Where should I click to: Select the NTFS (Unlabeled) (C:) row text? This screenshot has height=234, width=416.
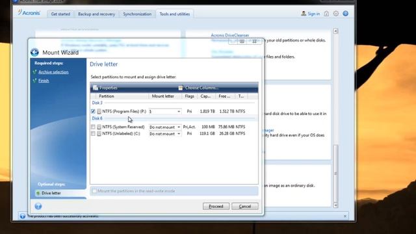click(122, 133)
